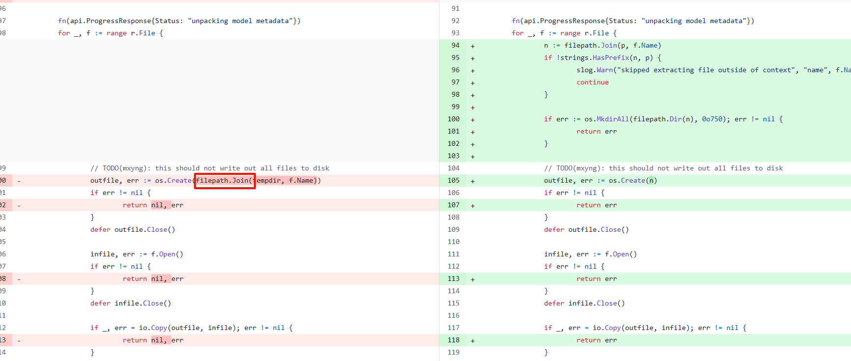Click 'defer outfile.Close()' in the left pane
This screenshot has height=361, width=851.
point(133,229)
